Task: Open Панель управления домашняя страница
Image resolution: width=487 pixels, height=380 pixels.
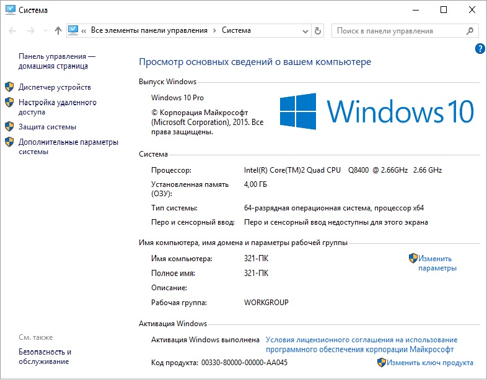Action: [x=57, y=61]
